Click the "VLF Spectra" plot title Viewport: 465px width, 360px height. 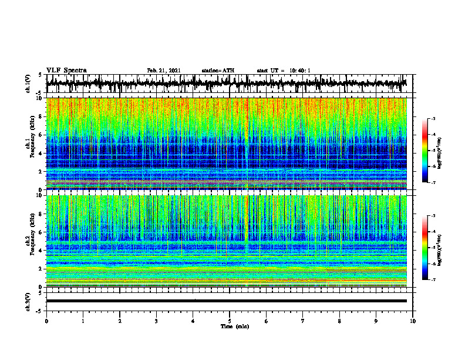(x=66, y=71)
